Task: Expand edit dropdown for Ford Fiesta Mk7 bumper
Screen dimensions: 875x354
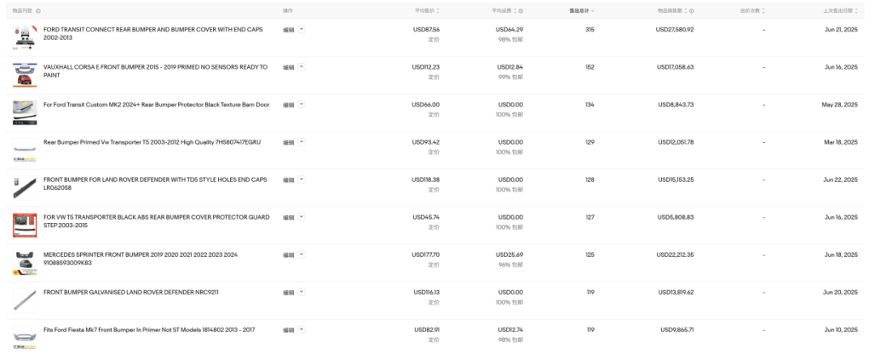Action: (301, 330)
